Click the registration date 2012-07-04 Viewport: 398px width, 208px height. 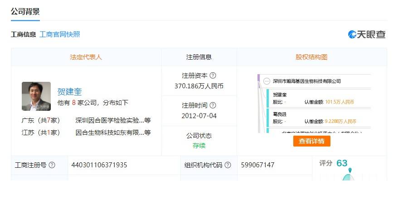pos(199,116)
